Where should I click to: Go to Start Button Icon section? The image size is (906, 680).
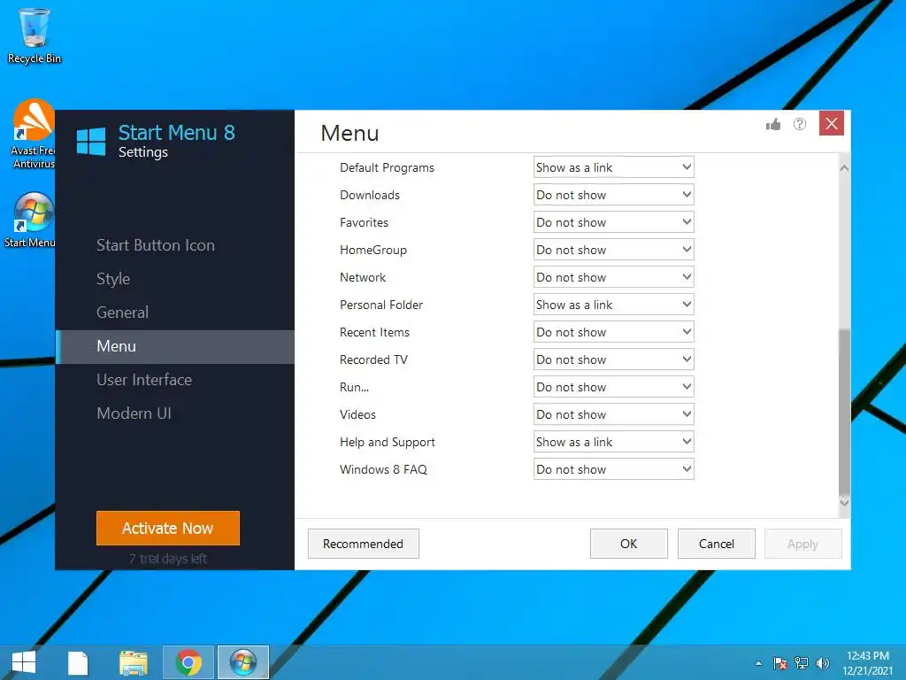click(156, 245)
